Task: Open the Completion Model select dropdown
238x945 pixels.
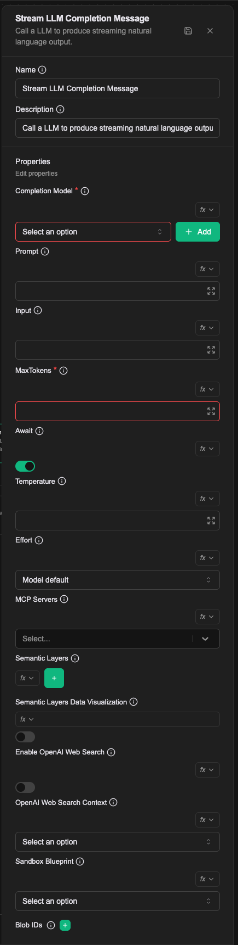Action: click(x=93, y=232)
